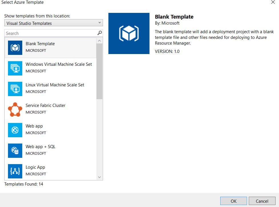
Task: Click the template list scroll-up arrow
Action: (x=100, y=41)
